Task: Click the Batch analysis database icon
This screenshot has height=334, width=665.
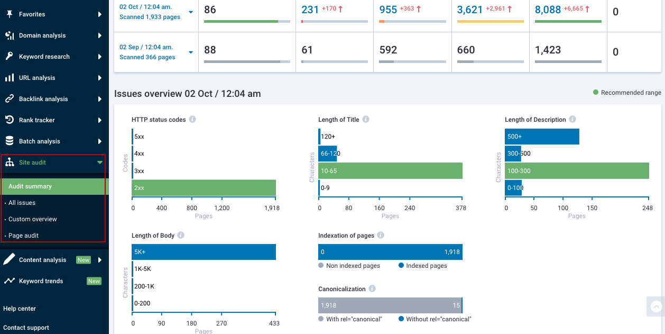Action: [10, 141]
